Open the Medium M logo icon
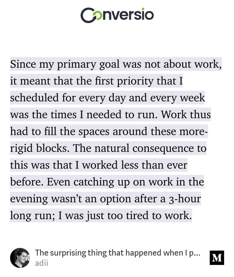The image size is (234, 277). click(217, 258)
